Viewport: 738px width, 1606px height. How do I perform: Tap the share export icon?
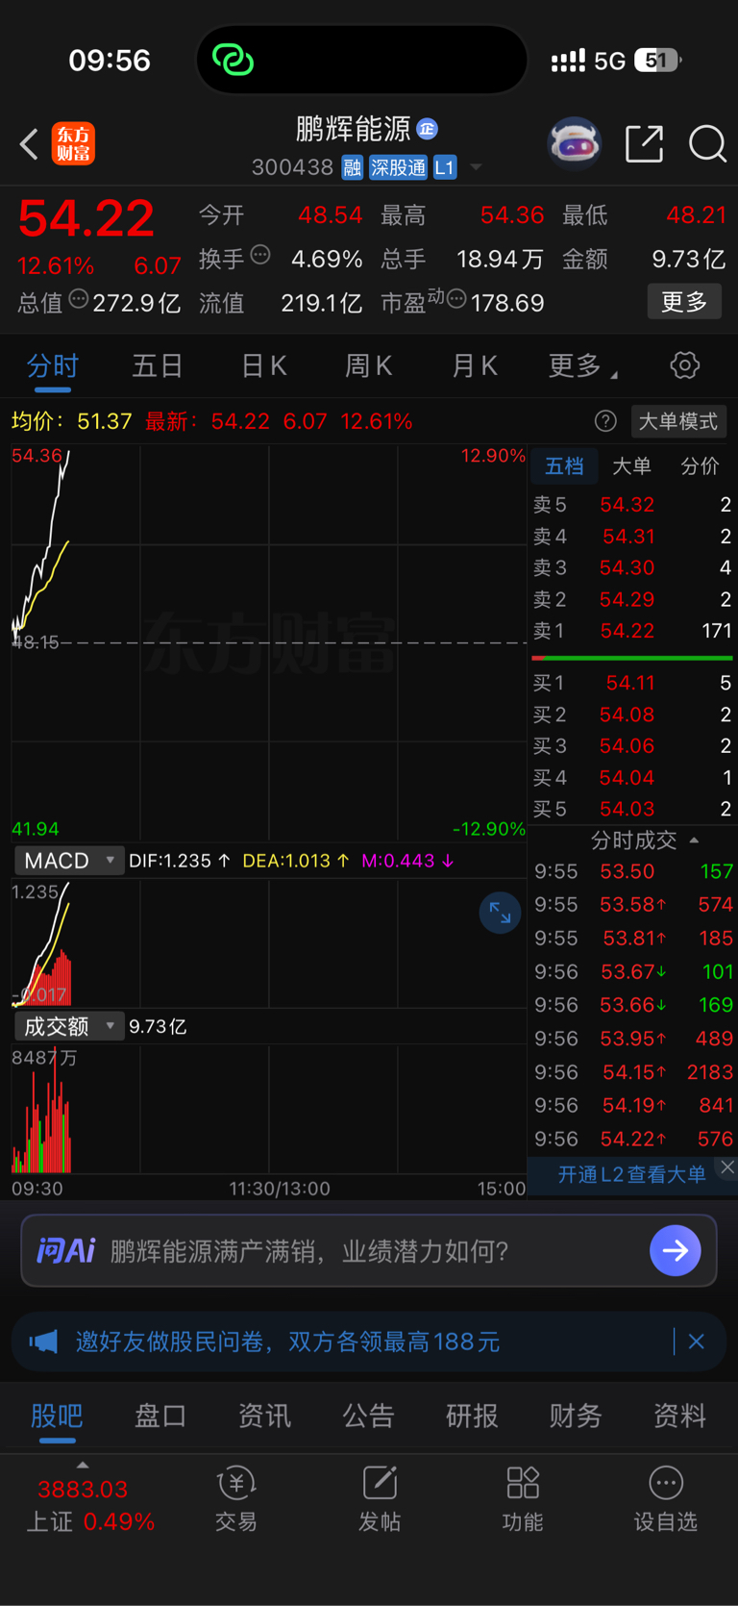tap(644, 144)
